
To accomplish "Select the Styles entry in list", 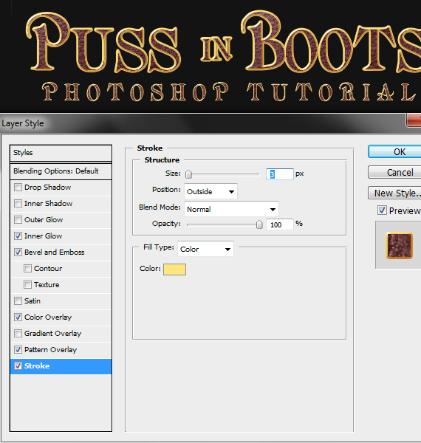I will tap(61, 153).
